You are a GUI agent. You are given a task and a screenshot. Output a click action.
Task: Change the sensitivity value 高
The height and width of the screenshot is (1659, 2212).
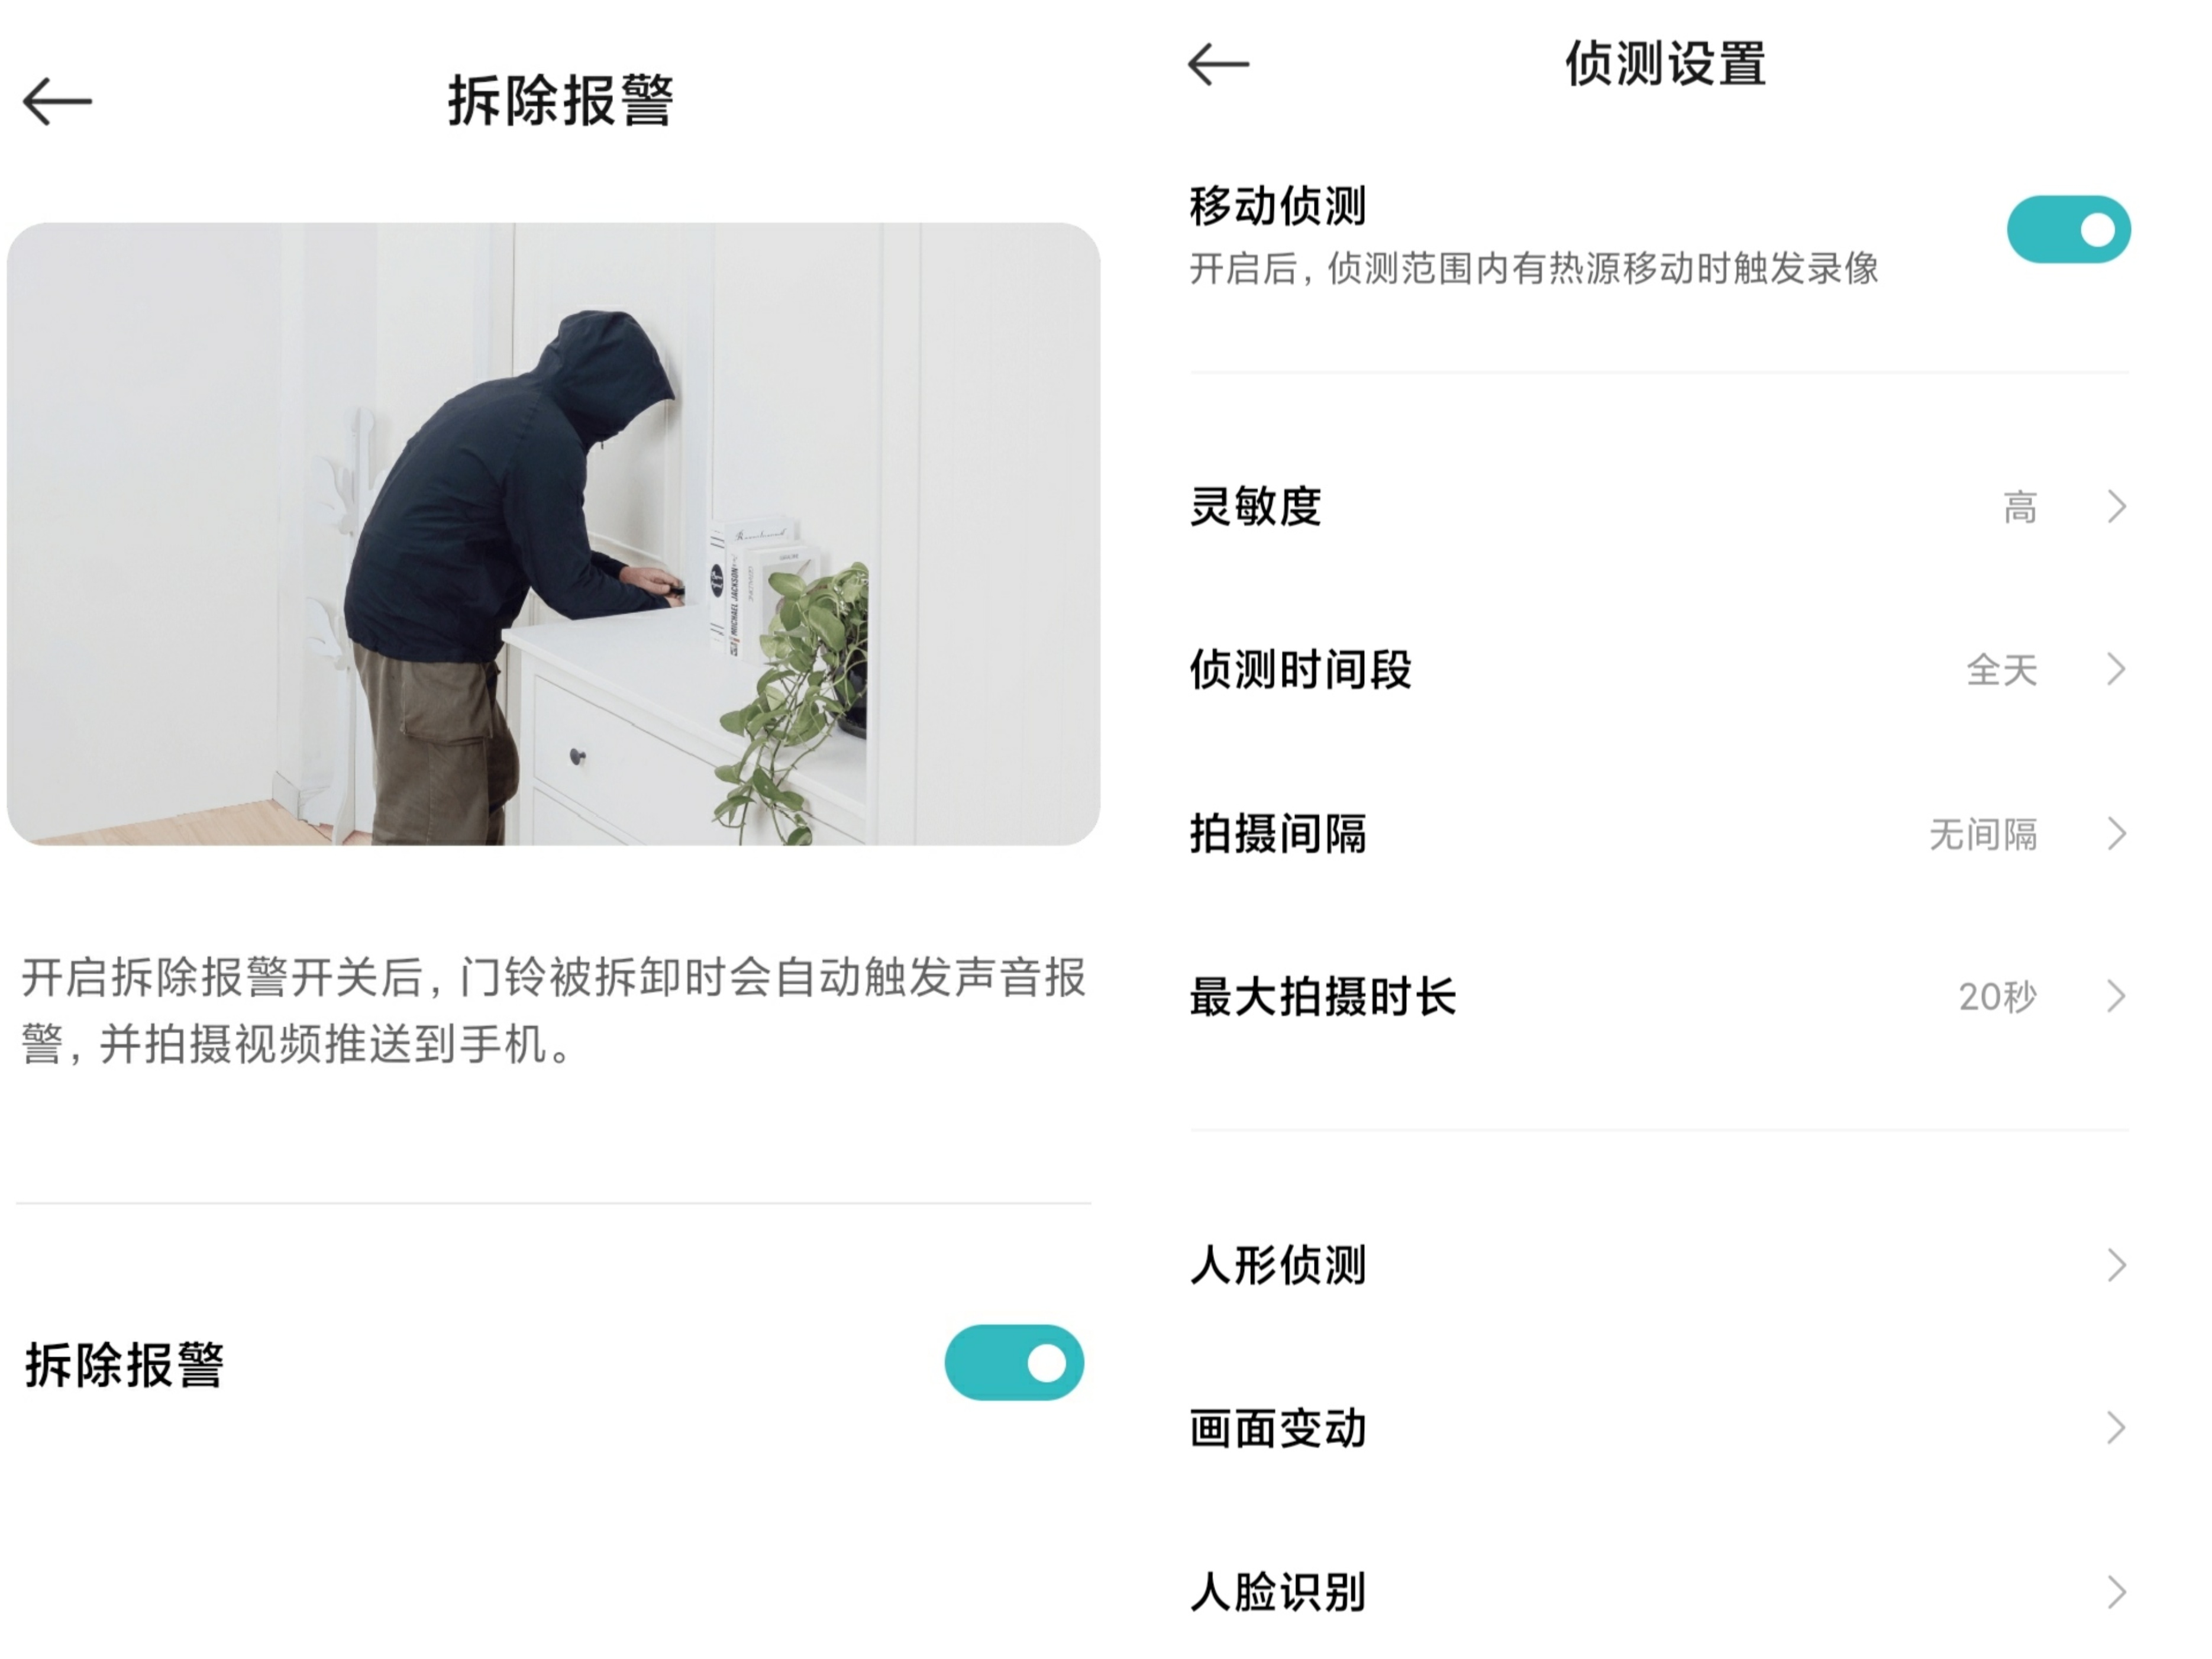pos(2020,507)
